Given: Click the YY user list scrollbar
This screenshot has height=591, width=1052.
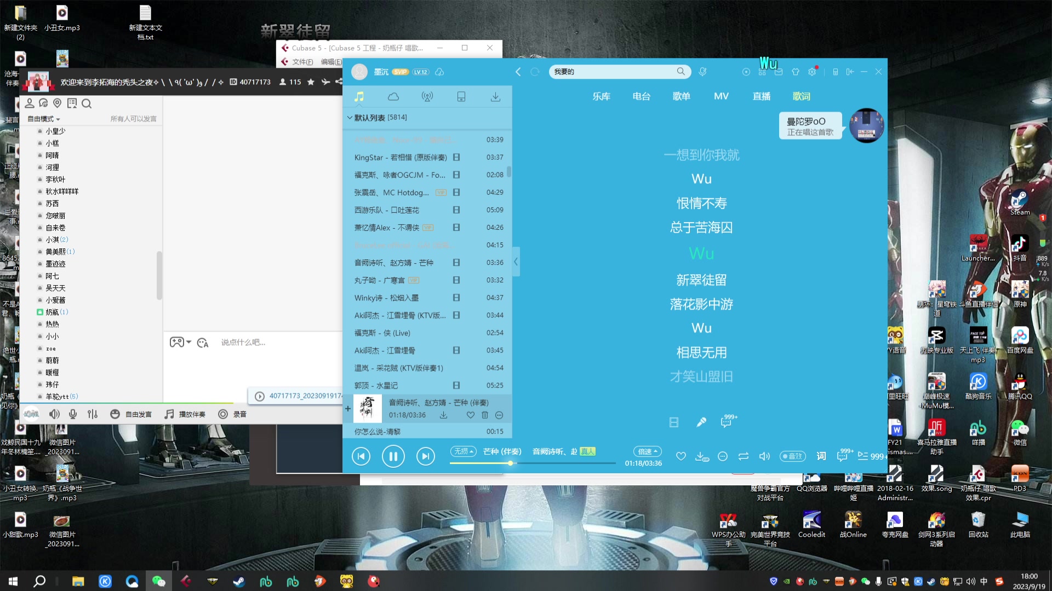Looking at the screenshot, I should click(159, 275).
